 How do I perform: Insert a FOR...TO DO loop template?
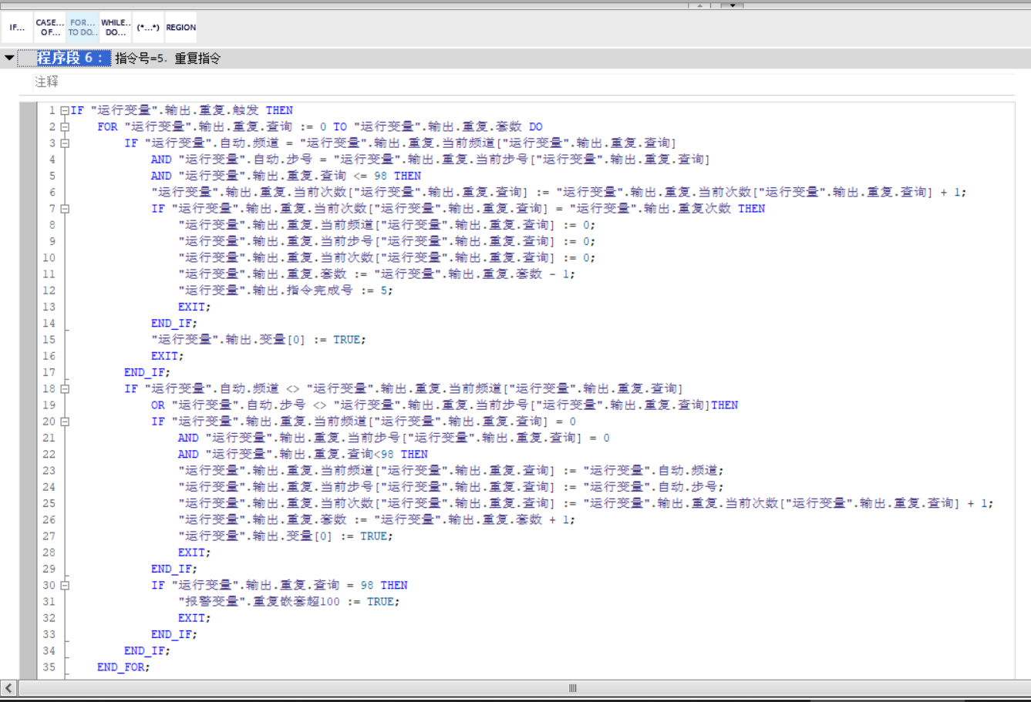[x=83, y=28]
